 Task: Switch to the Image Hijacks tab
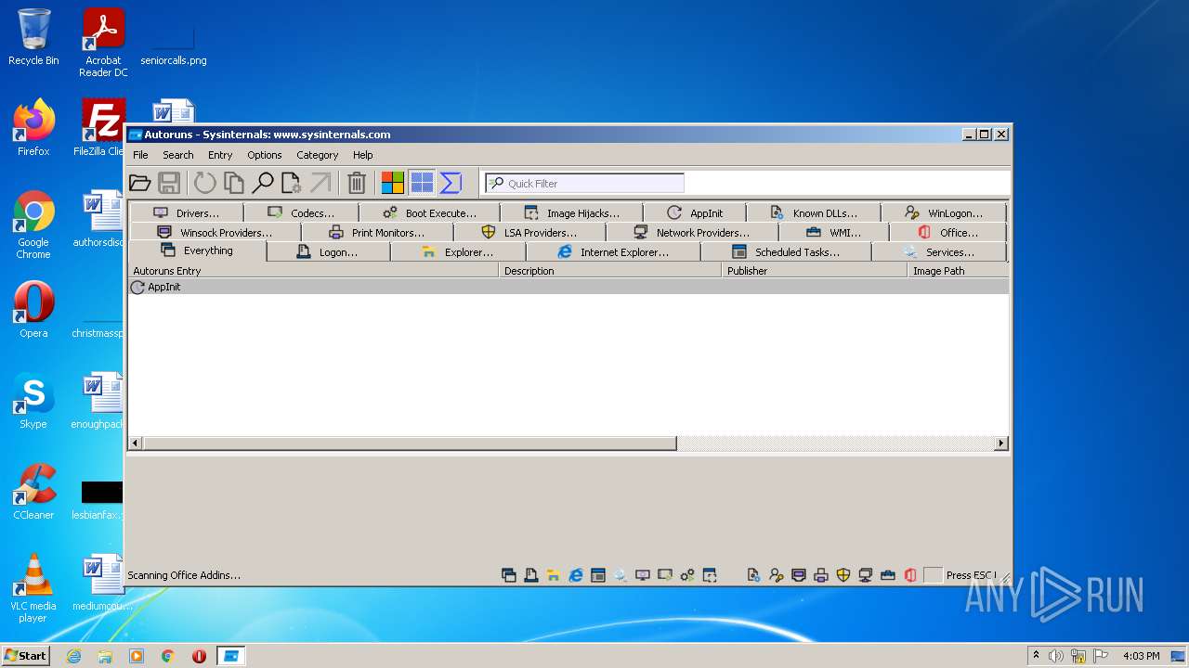coord(571,213)
